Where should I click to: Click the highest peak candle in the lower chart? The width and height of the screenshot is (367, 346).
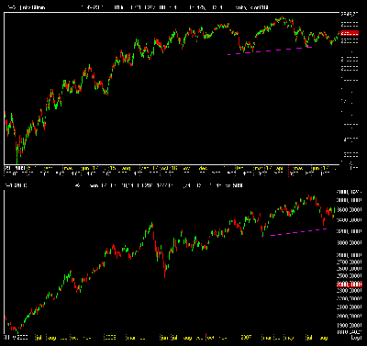[x=309, y=197]
